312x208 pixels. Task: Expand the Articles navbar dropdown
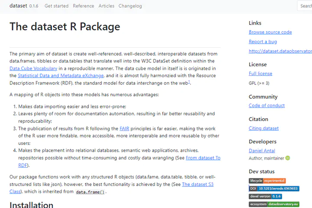(x=106, y=6)
